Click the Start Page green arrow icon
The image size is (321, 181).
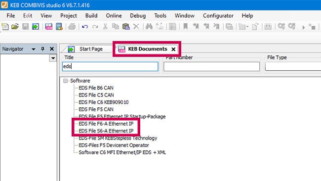tap(36, 27)
